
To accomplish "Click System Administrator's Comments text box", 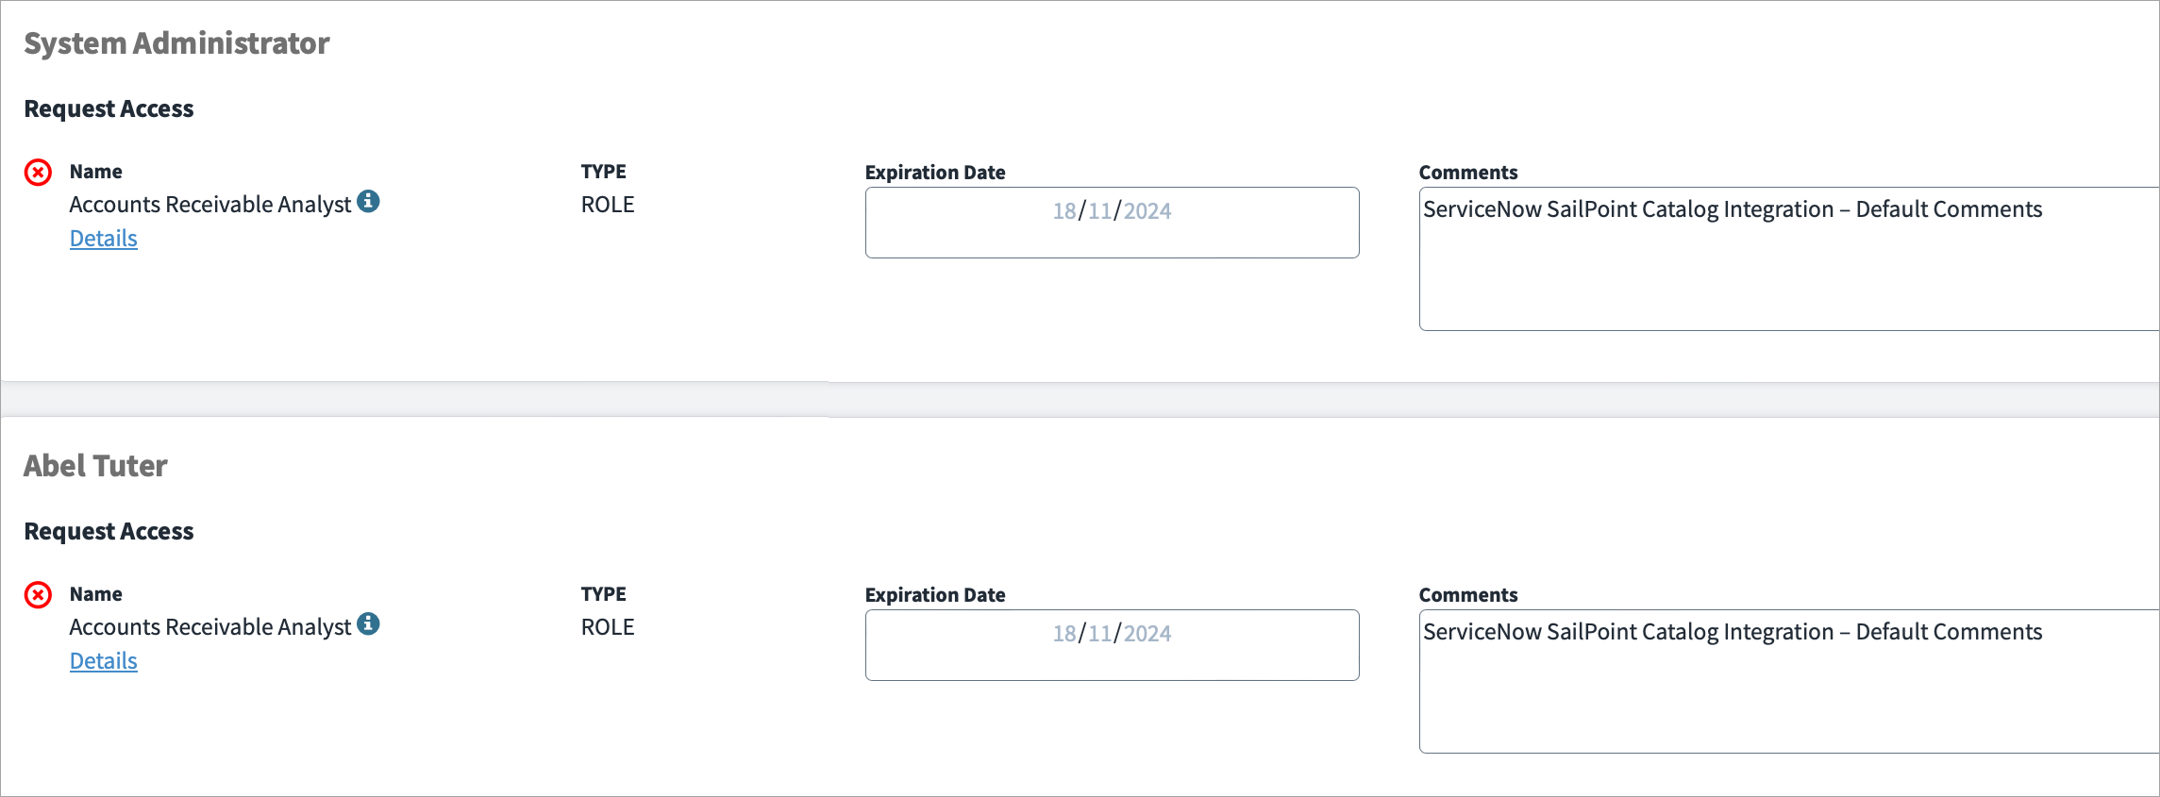I will tap(1789, 258).
